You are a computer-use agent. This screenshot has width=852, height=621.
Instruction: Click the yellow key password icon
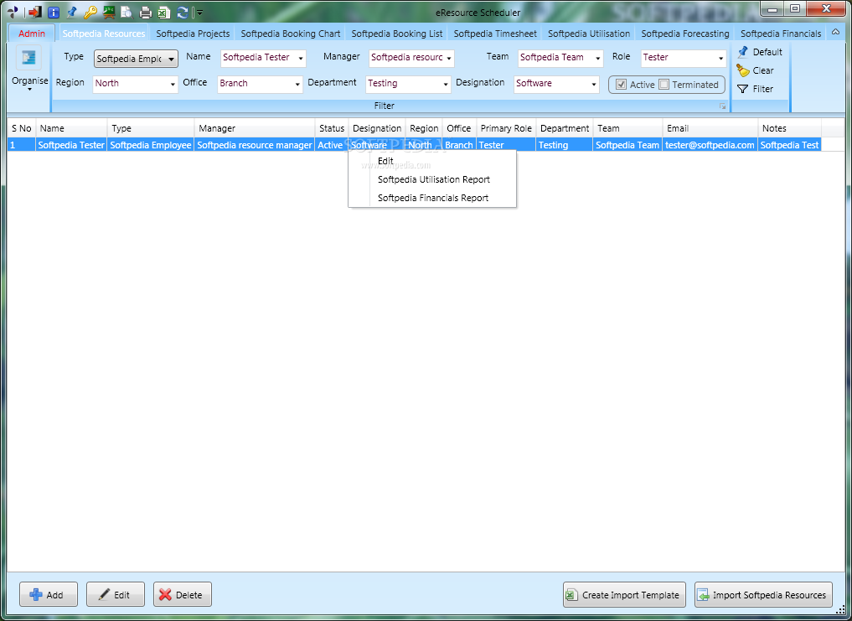click(x=90, y=12)
